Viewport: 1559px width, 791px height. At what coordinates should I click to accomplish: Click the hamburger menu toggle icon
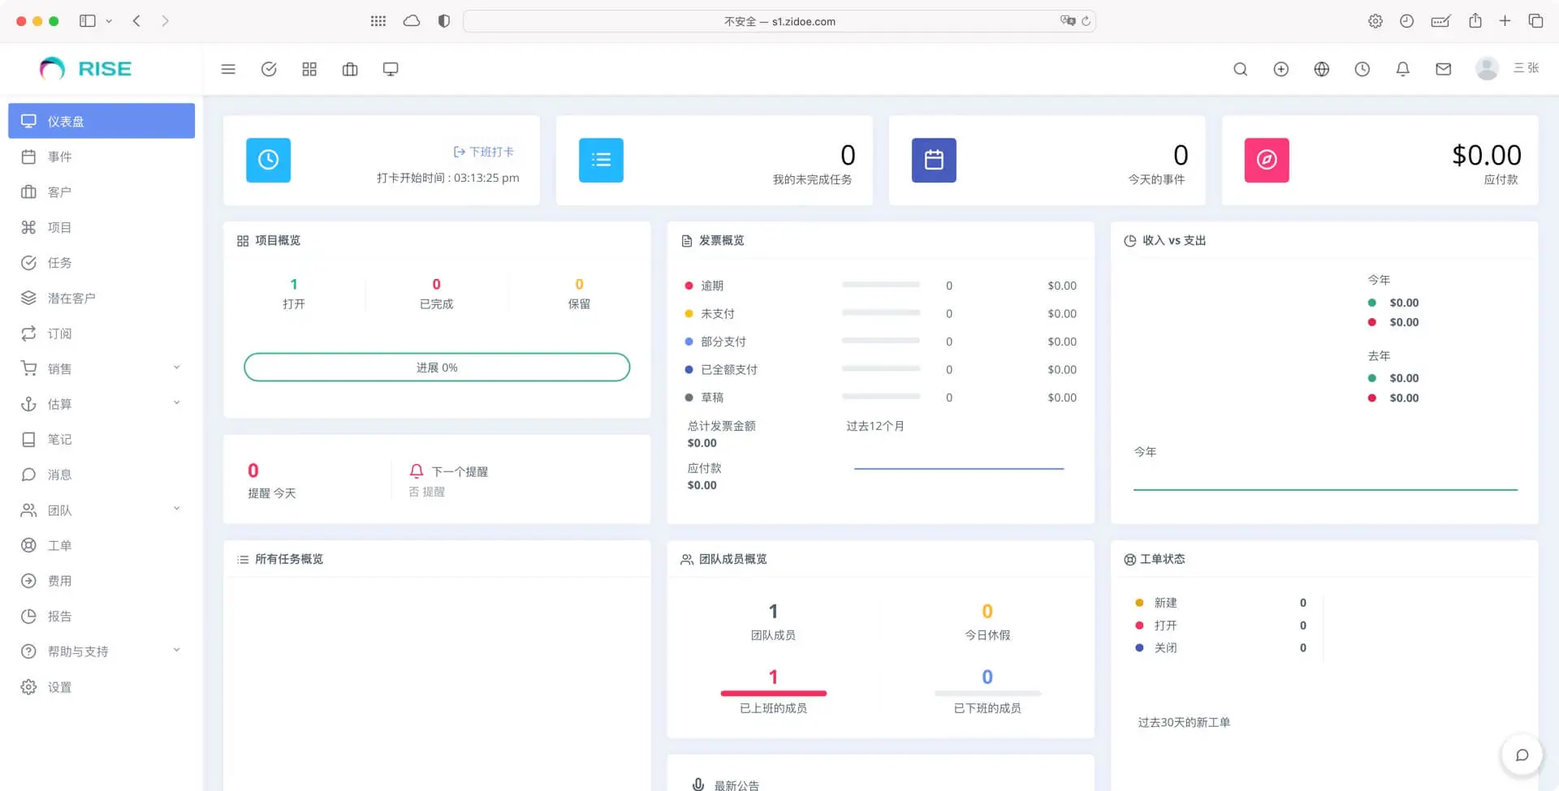228,70
